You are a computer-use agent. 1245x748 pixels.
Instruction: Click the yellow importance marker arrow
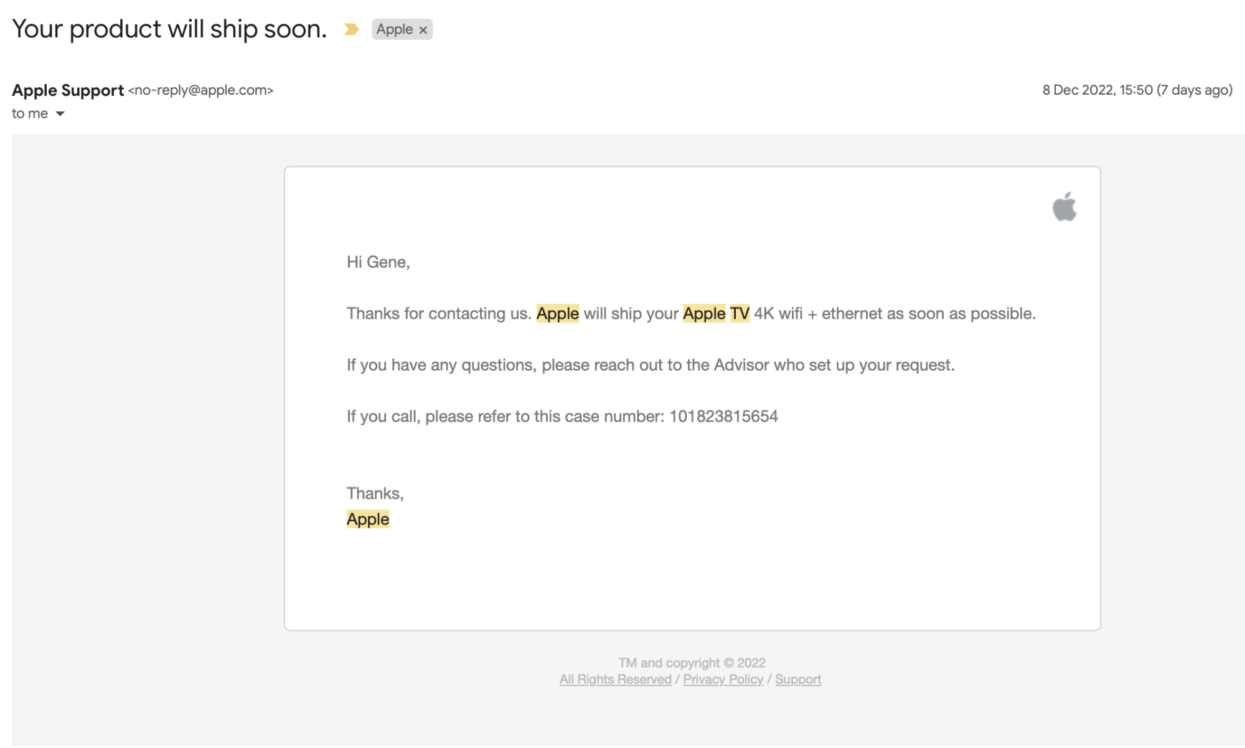[x=351, y=29]
